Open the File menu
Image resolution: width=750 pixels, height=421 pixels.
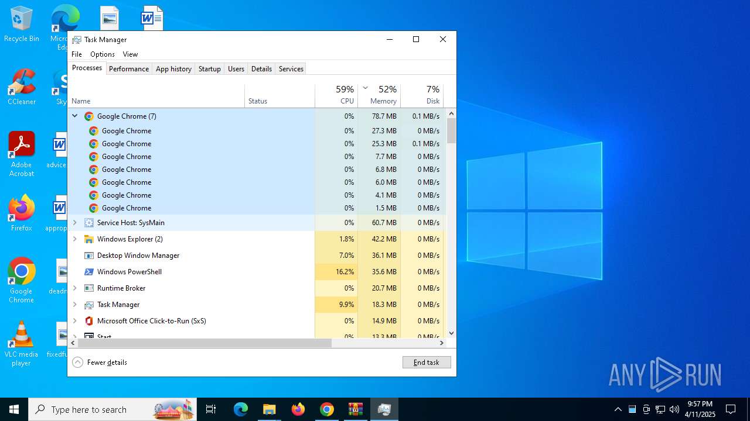click(77, 54)
